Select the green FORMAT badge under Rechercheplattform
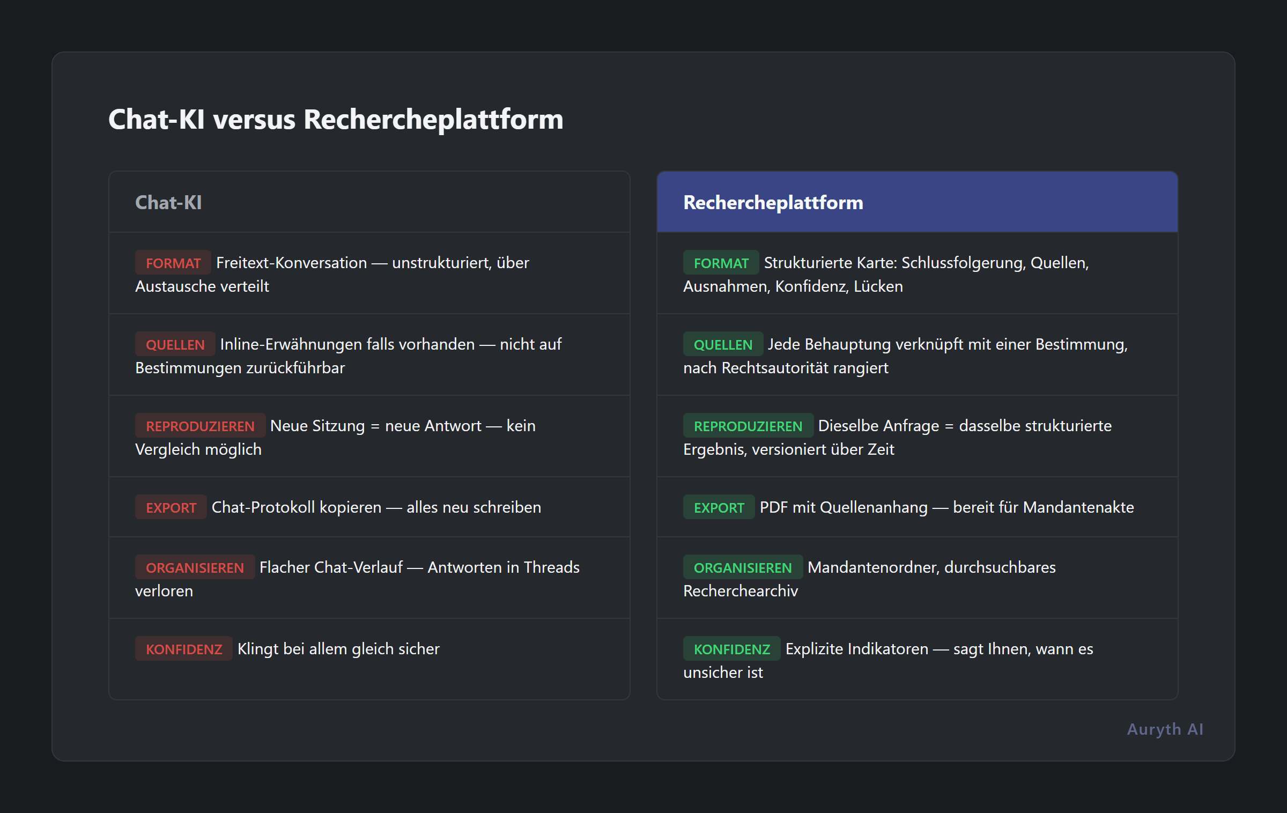 721,263
